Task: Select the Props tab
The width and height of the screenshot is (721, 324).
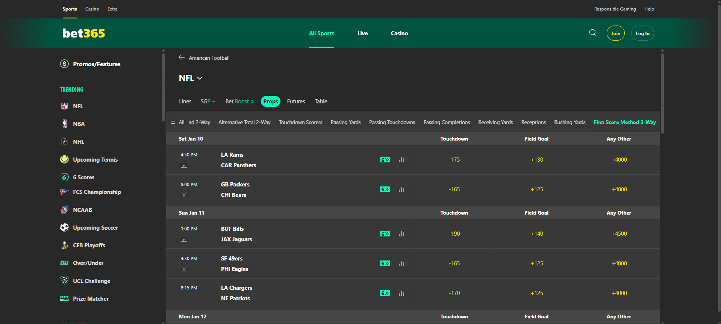Action: pyautogui.click(x=271, y=101)
